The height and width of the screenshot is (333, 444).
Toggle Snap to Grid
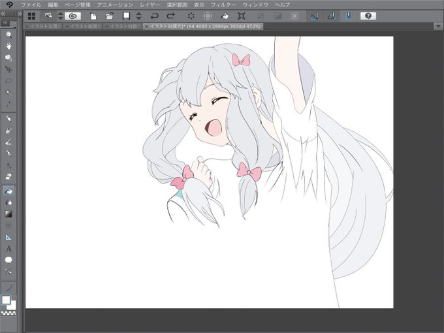coord(349,16)
